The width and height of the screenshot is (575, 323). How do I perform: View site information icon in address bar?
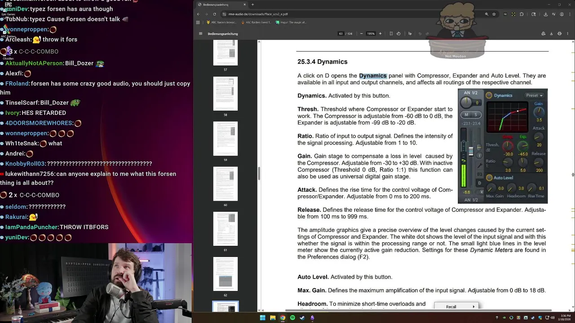point(224,14)
